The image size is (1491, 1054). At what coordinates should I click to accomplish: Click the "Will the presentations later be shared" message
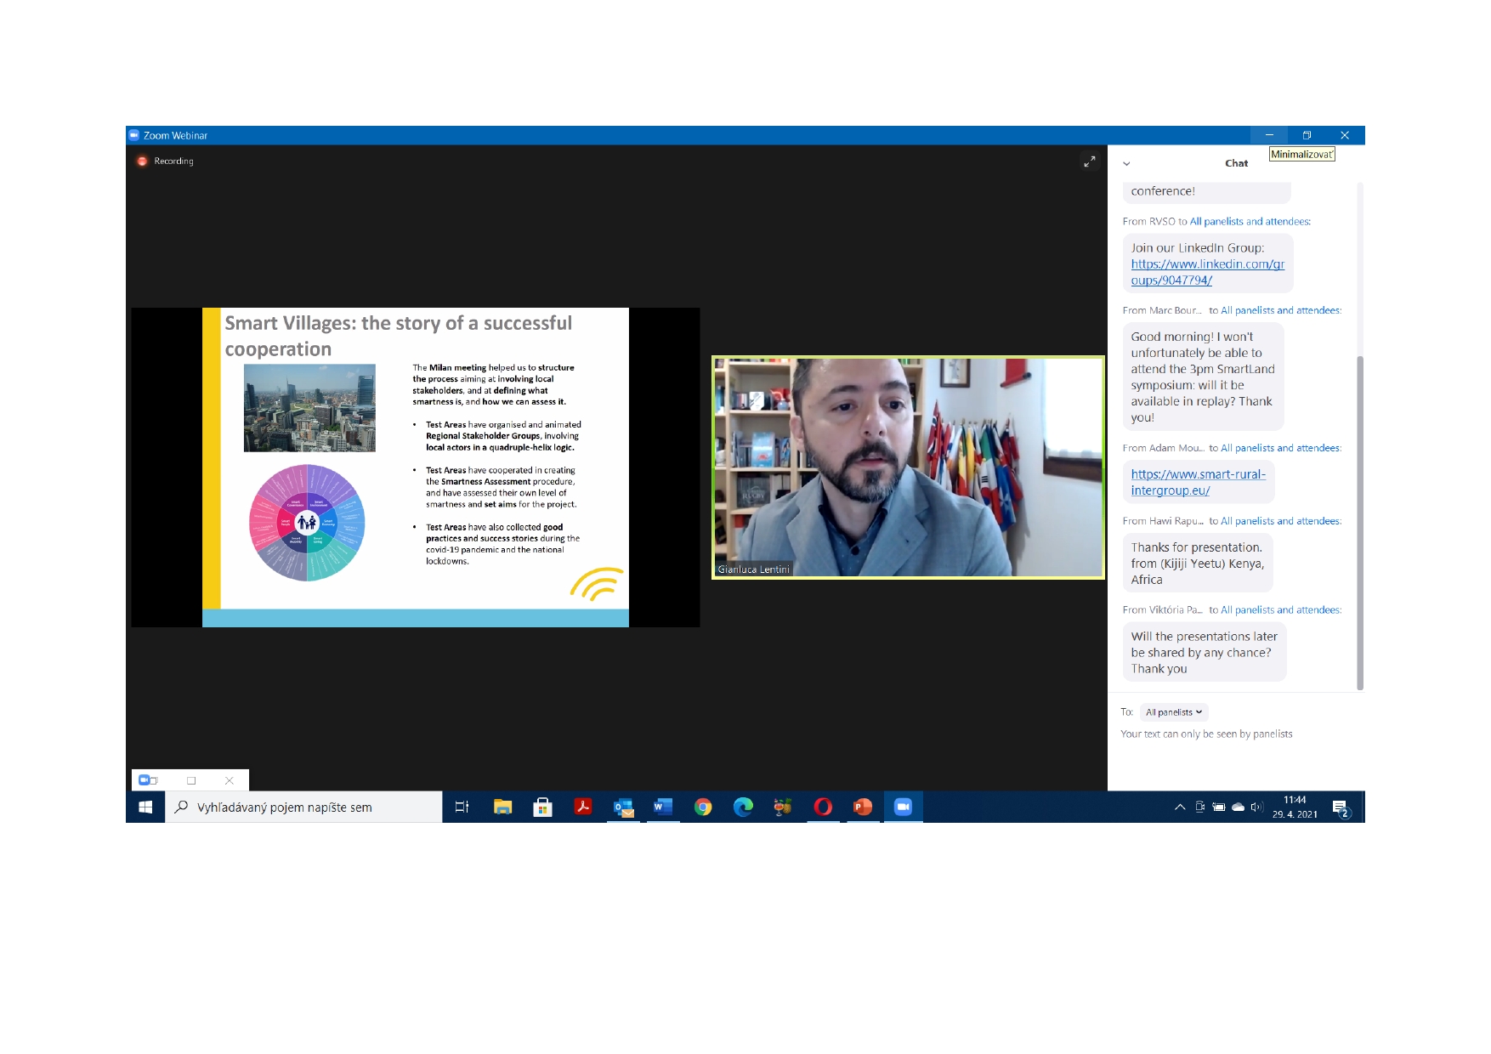point(1205,652)
